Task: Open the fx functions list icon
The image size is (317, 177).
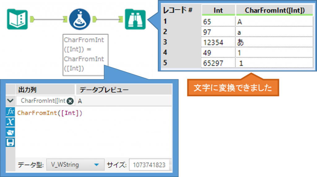Action: 11,112
